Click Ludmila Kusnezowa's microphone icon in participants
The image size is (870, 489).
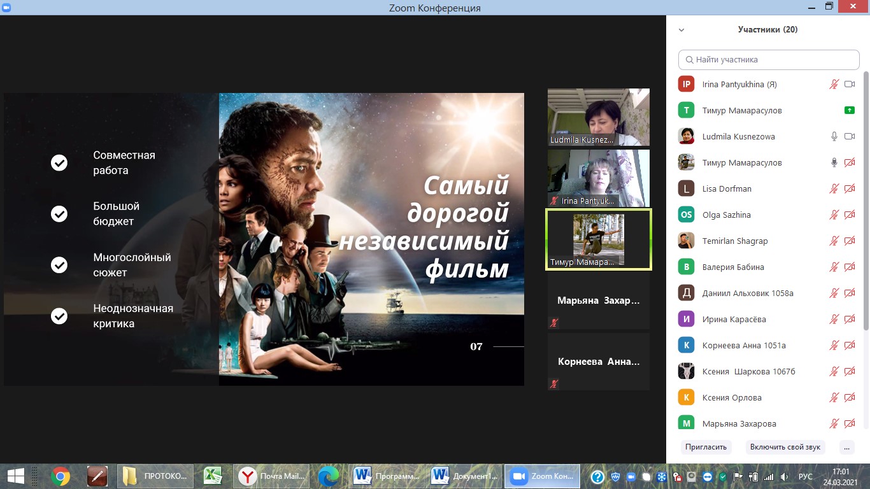tap(834, 136)
